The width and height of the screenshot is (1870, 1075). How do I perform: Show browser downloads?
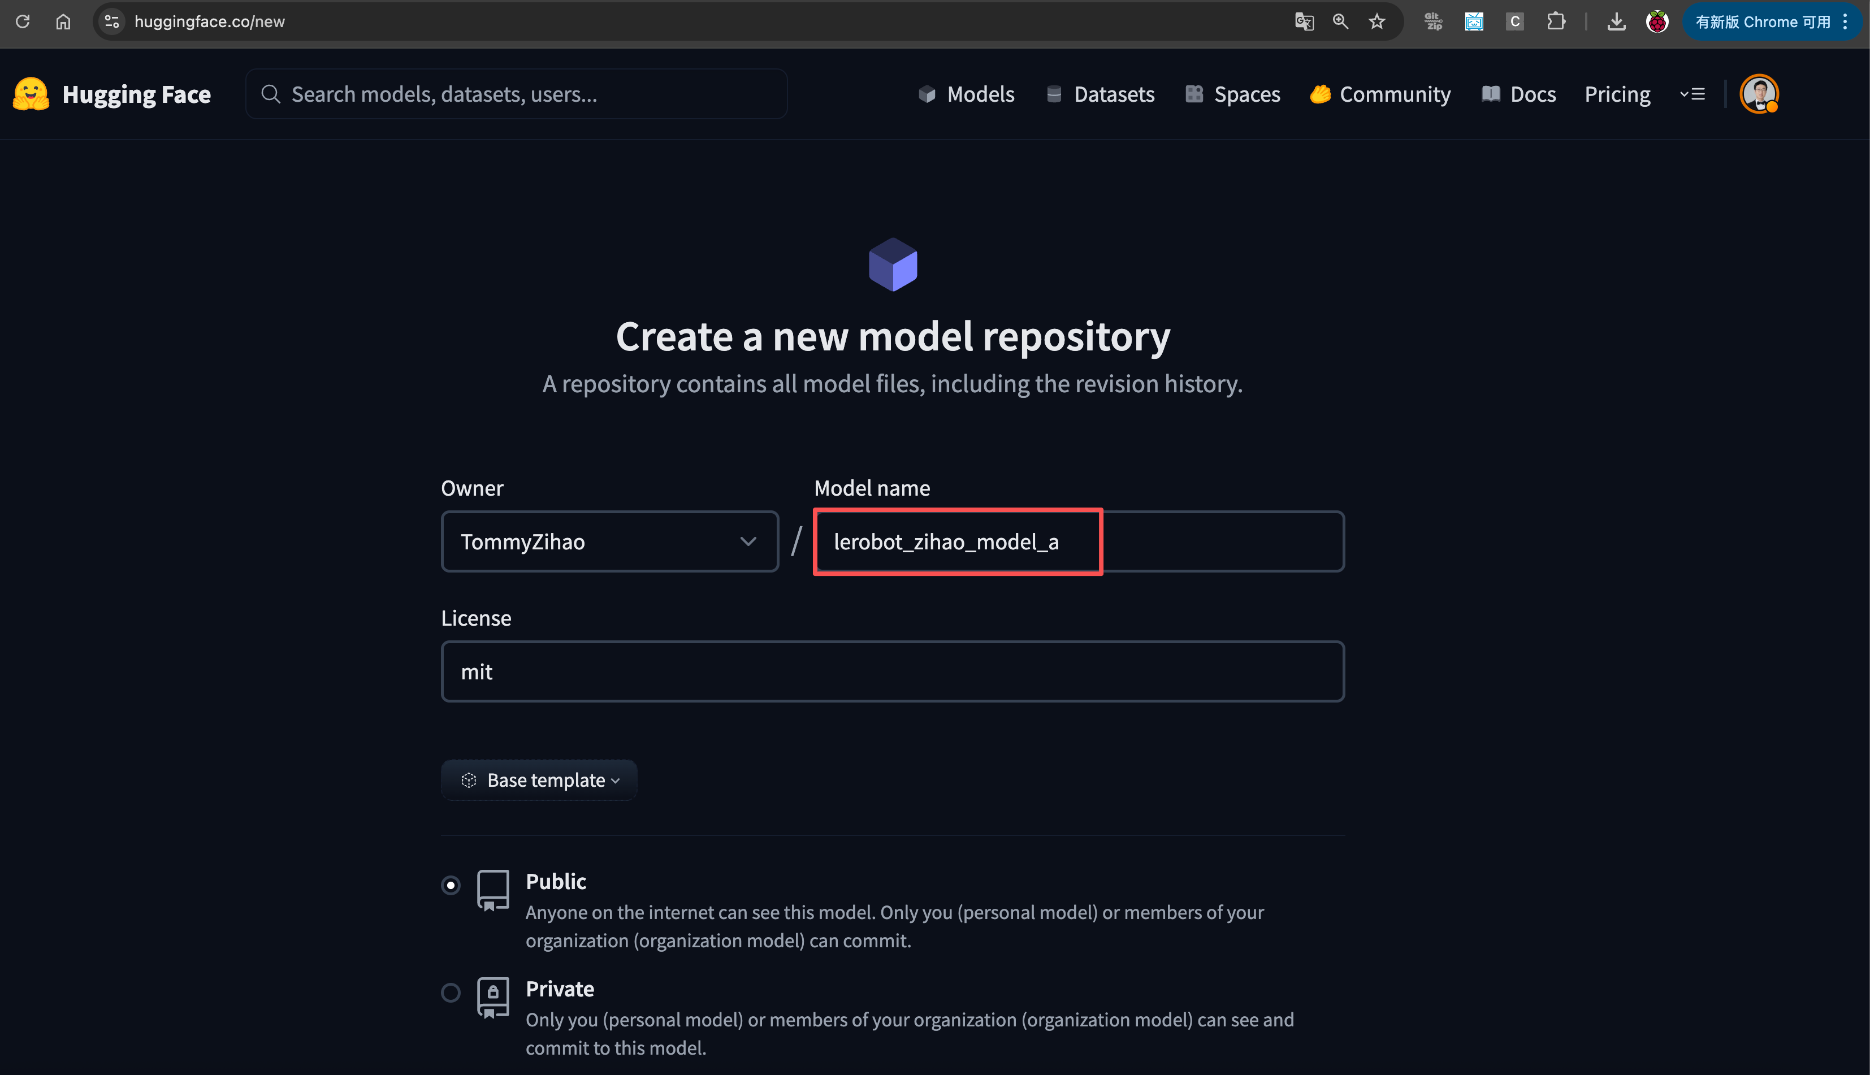coord(1617,21)
